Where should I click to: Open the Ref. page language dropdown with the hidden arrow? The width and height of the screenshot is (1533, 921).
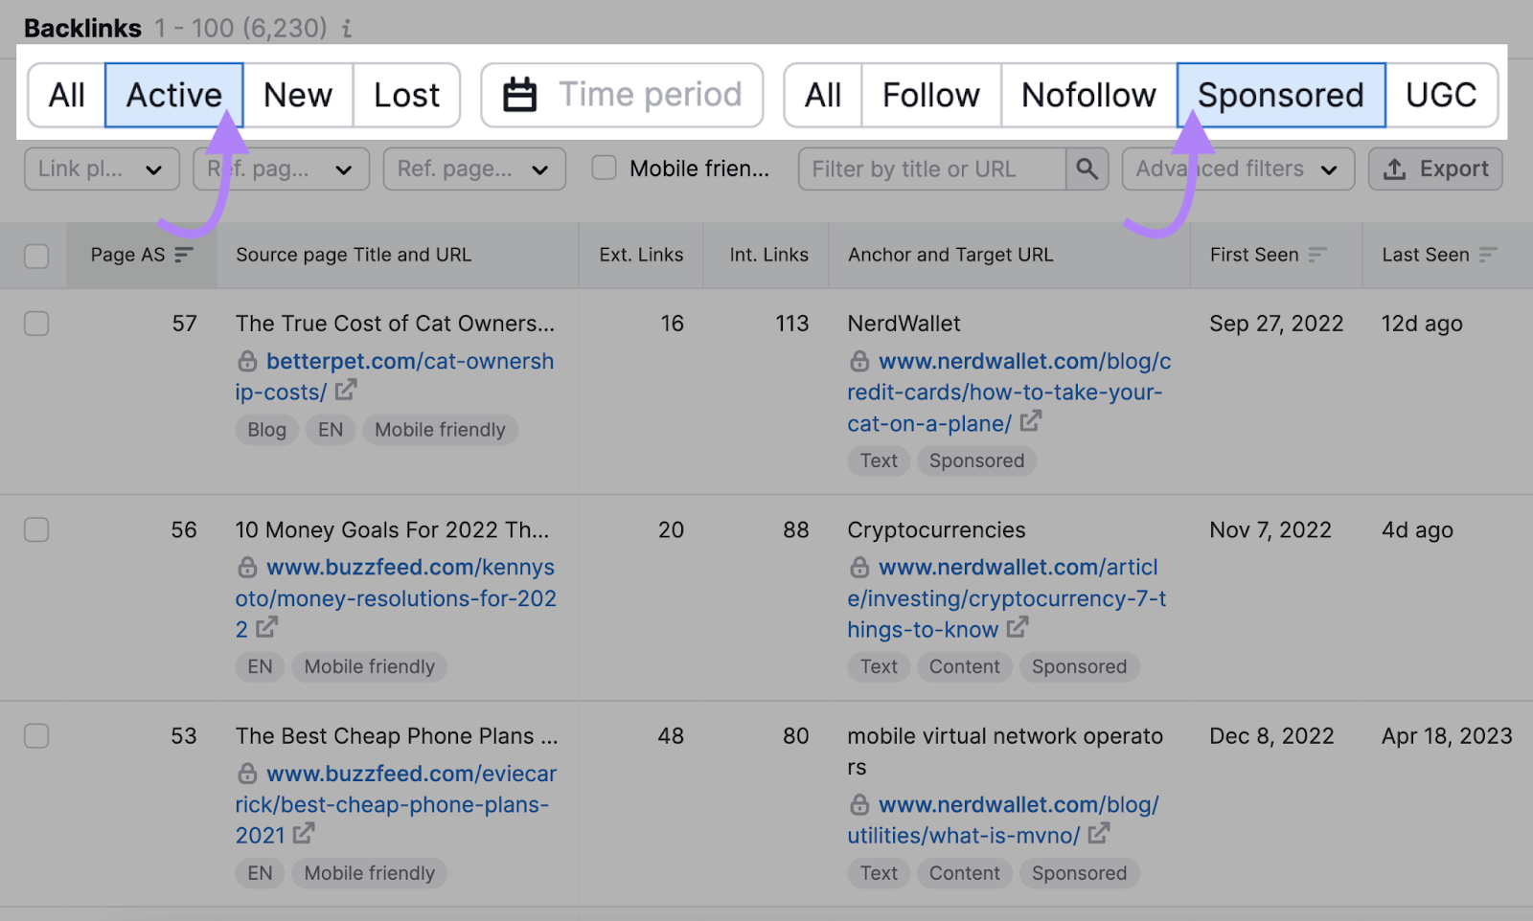[281, 168]
